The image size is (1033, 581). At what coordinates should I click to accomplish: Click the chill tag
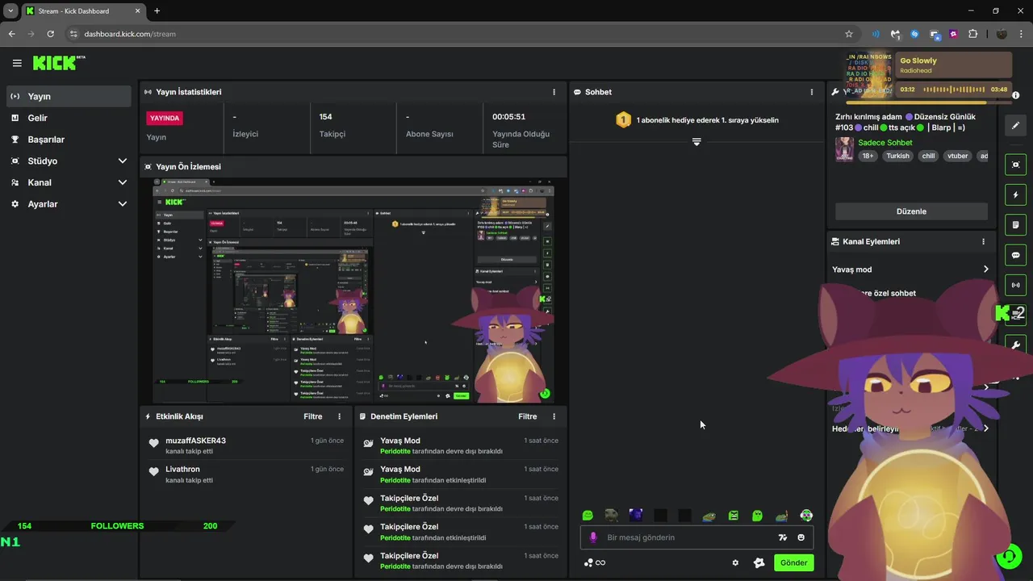coord(929,156)
